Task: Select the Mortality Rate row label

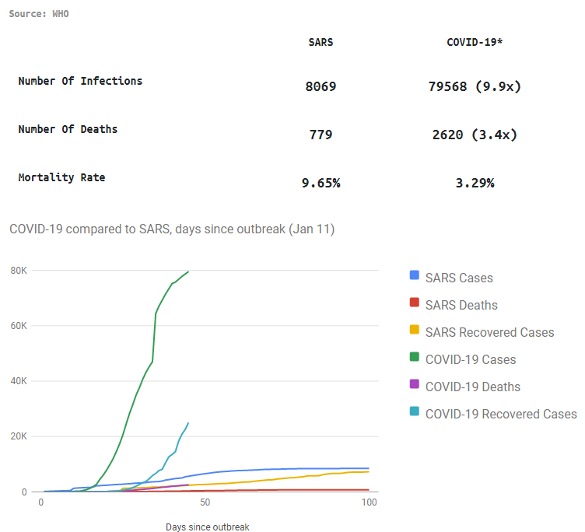Action: [x=61, y=177]
